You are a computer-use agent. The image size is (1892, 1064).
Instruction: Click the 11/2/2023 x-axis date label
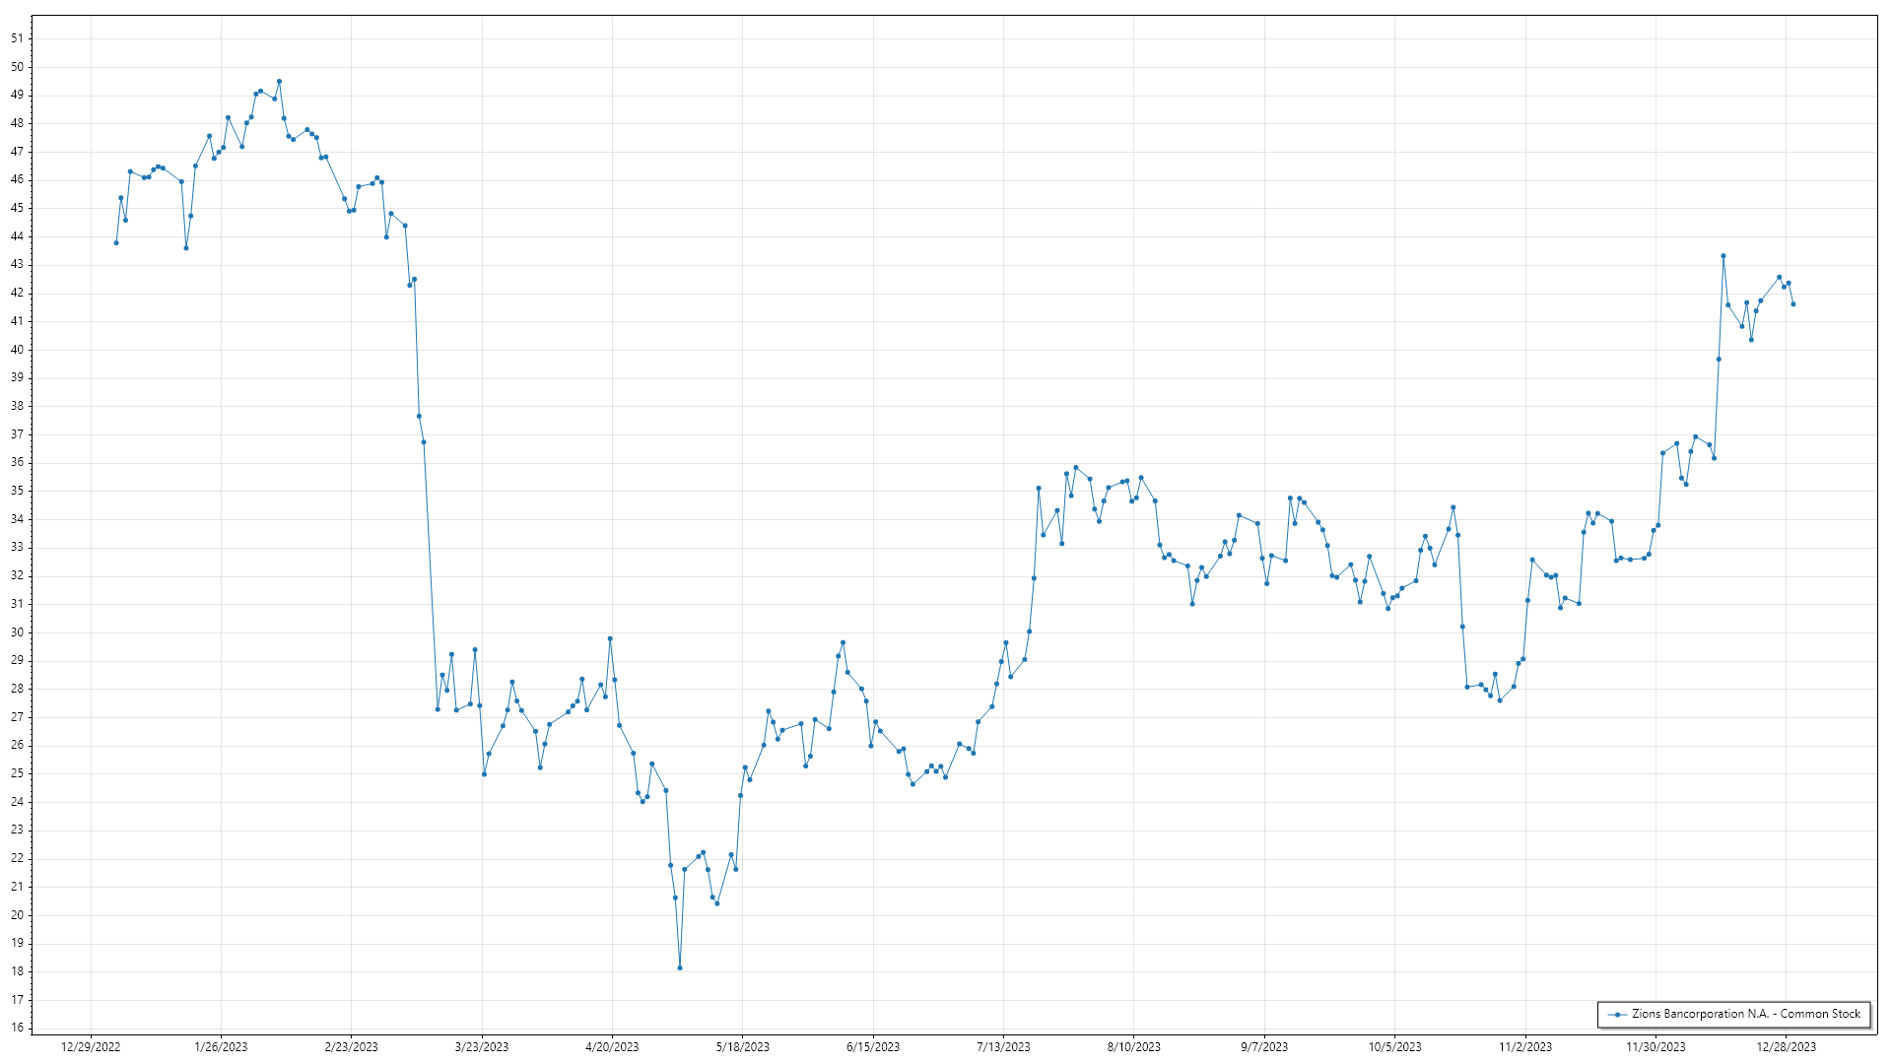(x=1525, y=1047)
